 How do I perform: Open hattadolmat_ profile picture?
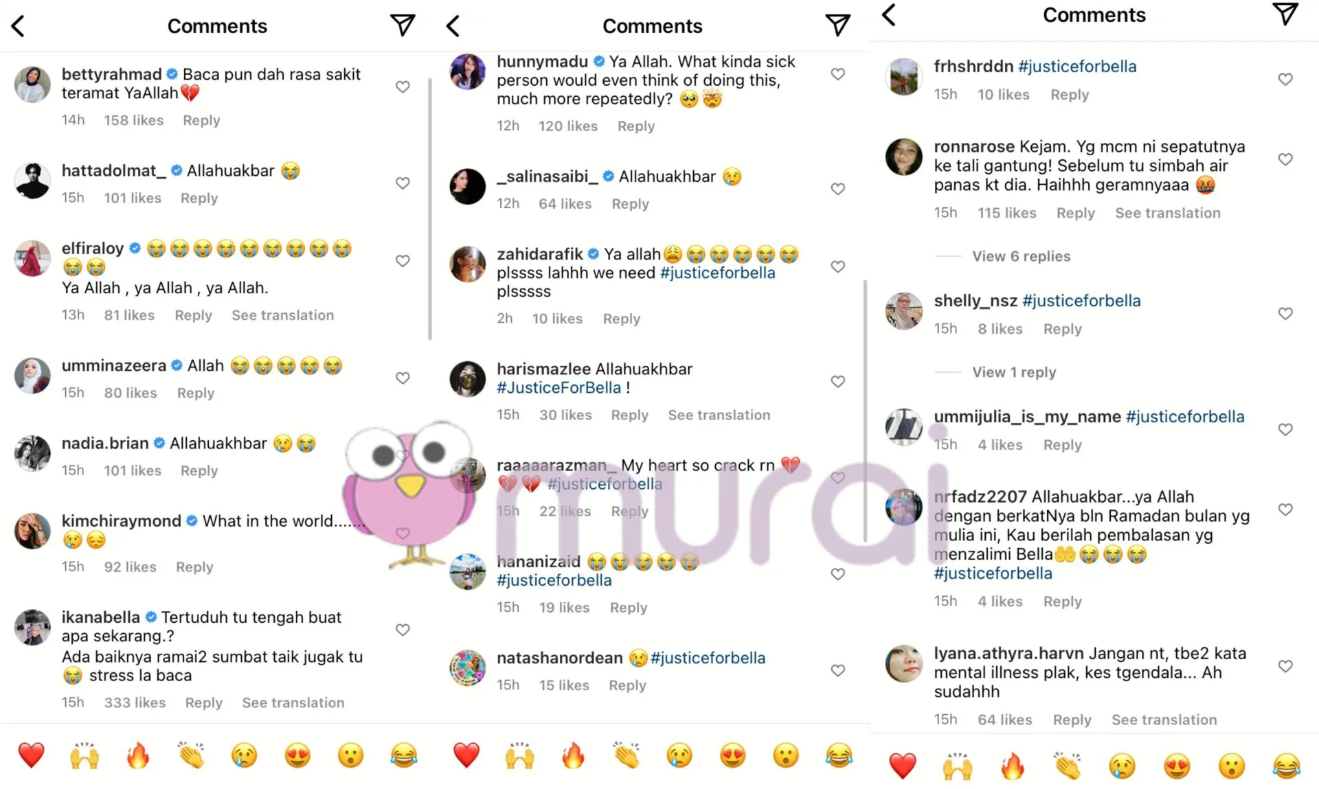point(32,181)
